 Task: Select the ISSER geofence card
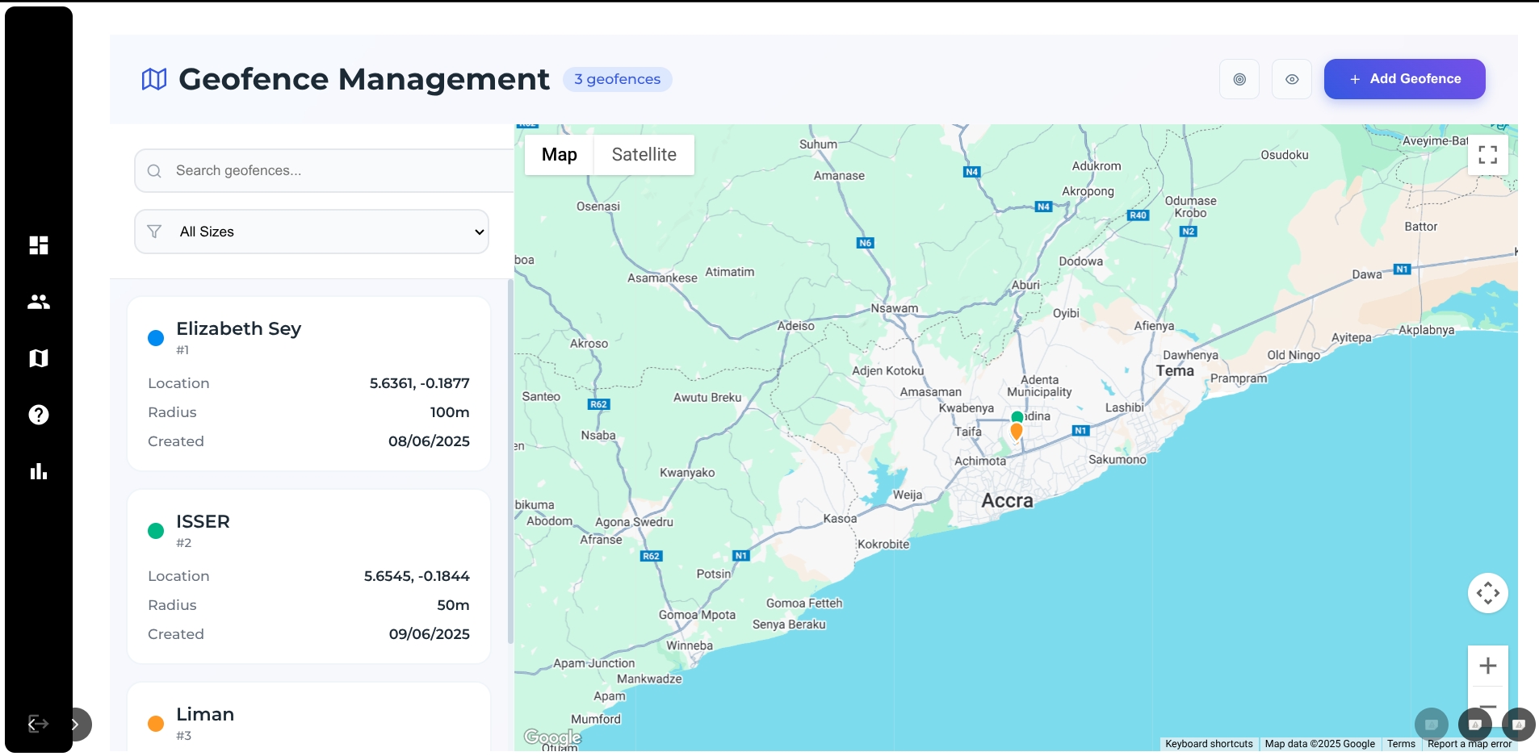(308, 576)
